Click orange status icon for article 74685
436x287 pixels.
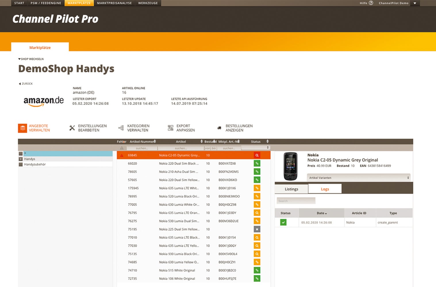pos(257,262)
